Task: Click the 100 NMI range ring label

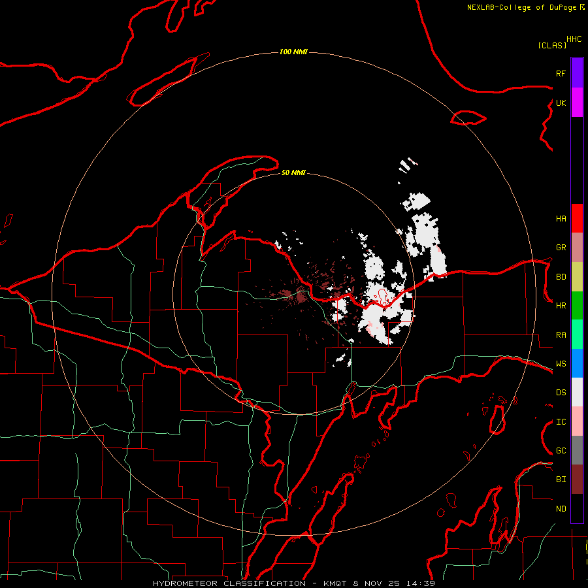Action: (x=293, y=52)
